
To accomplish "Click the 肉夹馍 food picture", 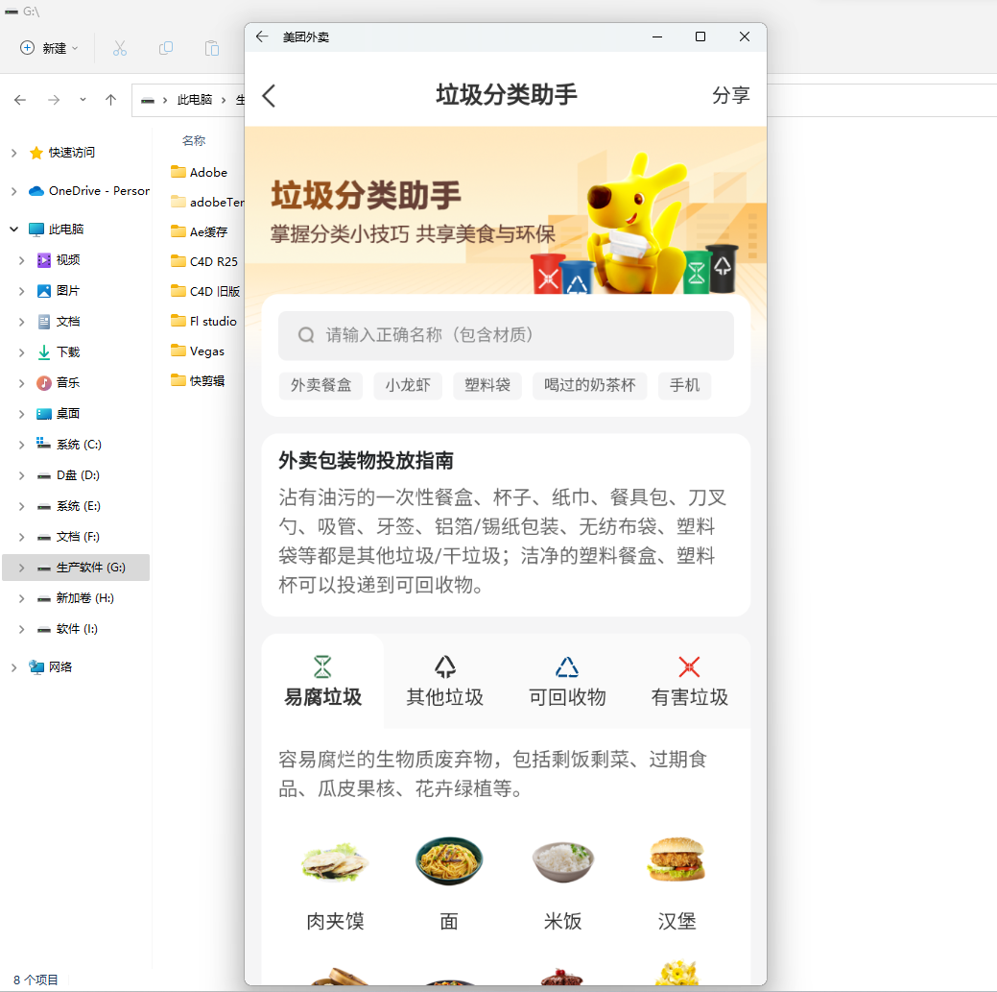I will 335,862.
